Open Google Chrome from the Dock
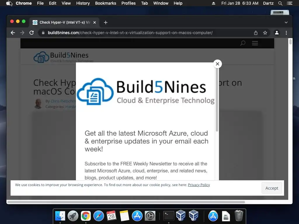299x224 pixels. click(x=86, y=216)
